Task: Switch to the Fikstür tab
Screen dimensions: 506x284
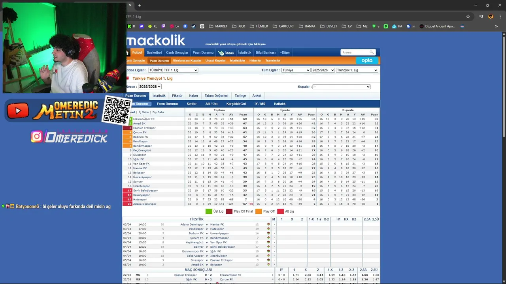Action: tap(177, 95)
